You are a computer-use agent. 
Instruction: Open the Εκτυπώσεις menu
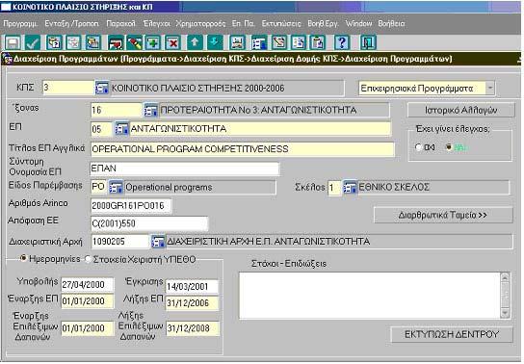(281, 24)
